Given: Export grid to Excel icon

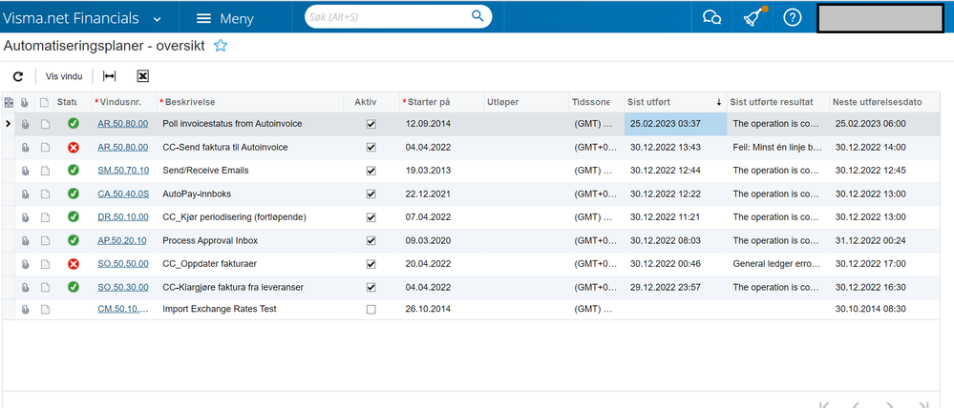Looking at the screenshot, I should point(143,76).
